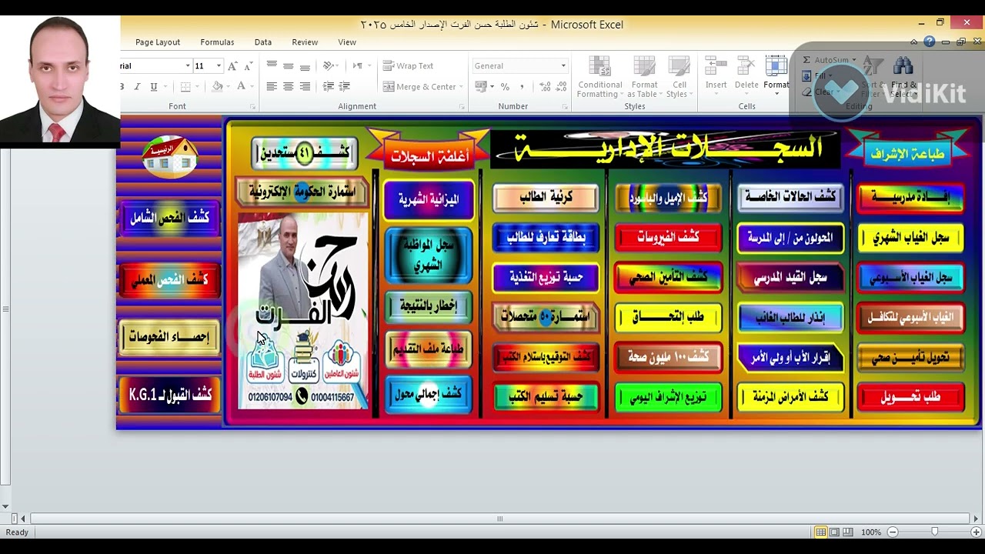Decrease font size with Shrink Font icon
This screenshot has width=985, height=554.
(x=249, y=66)
